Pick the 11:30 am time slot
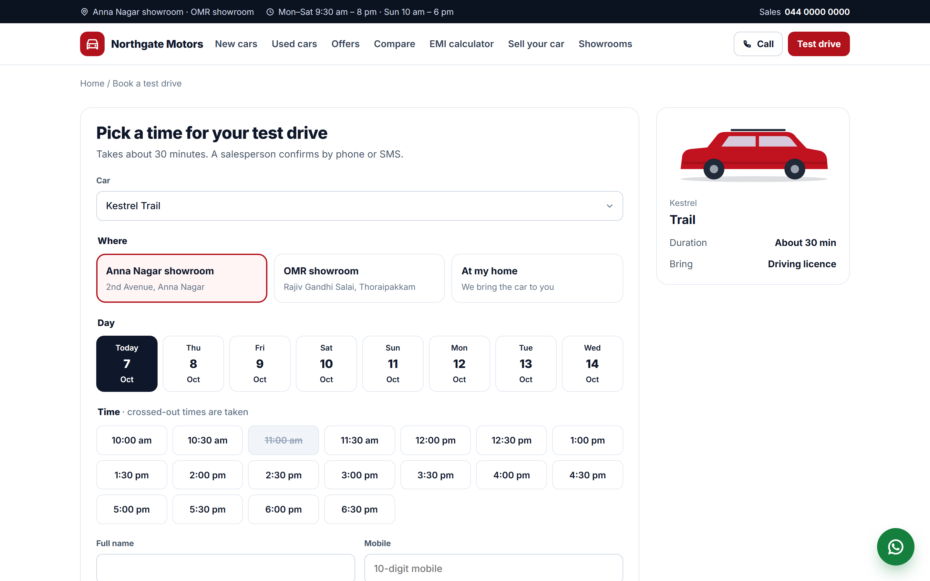 [x=359, y=440]
